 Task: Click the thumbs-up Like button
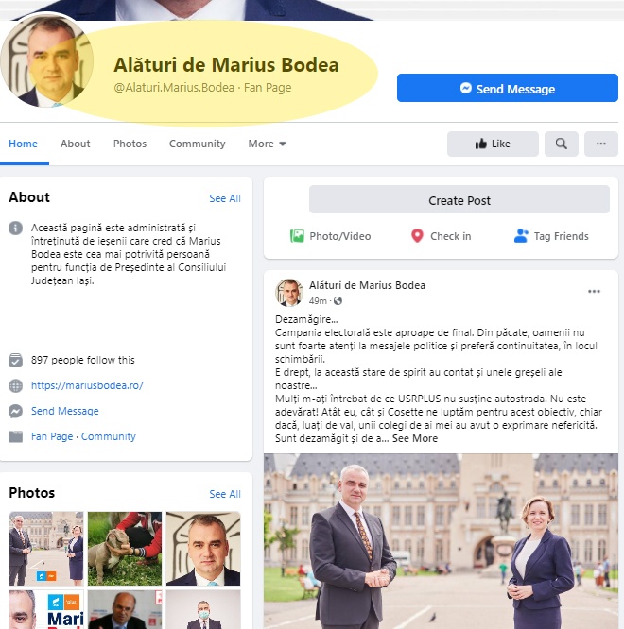[493, 144]
